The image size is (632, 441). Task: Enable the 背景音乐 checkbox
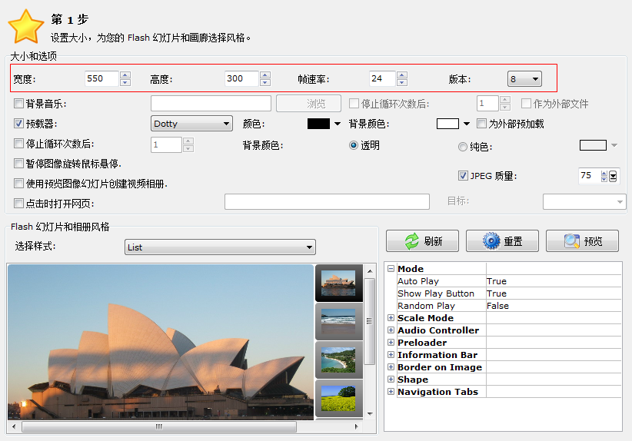18,104
